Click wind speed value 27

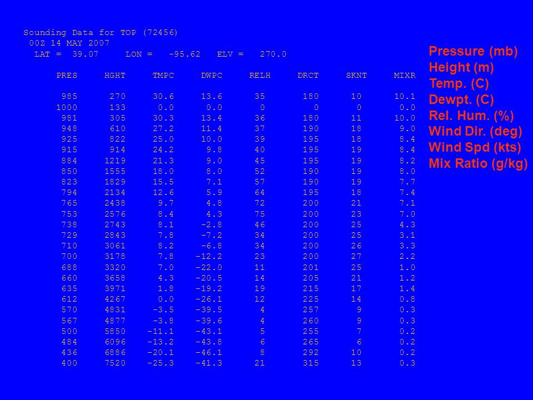356,256
